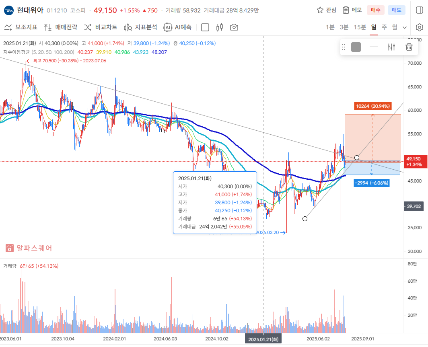Screen dimensions: 428x347
Task: Open AI예측 prediction tool
Action: (177, 27)
